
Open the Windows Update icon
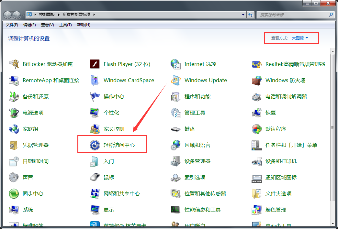pyautogui.click(x=176, y=80)
